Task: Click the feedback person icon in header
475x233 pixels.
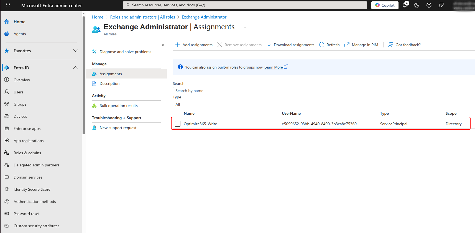Action: coord(441,5)
